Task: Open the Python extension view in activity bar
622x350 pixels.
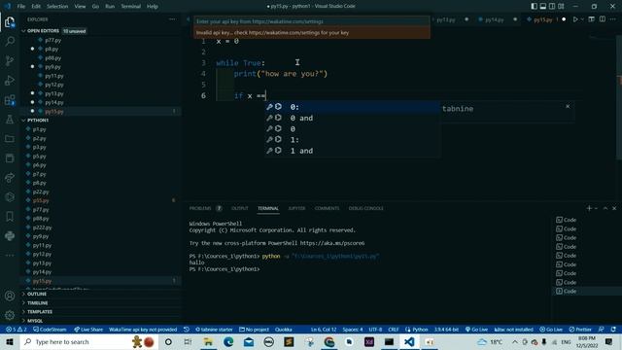Action: pyautogui.click(x=10, y=235)
